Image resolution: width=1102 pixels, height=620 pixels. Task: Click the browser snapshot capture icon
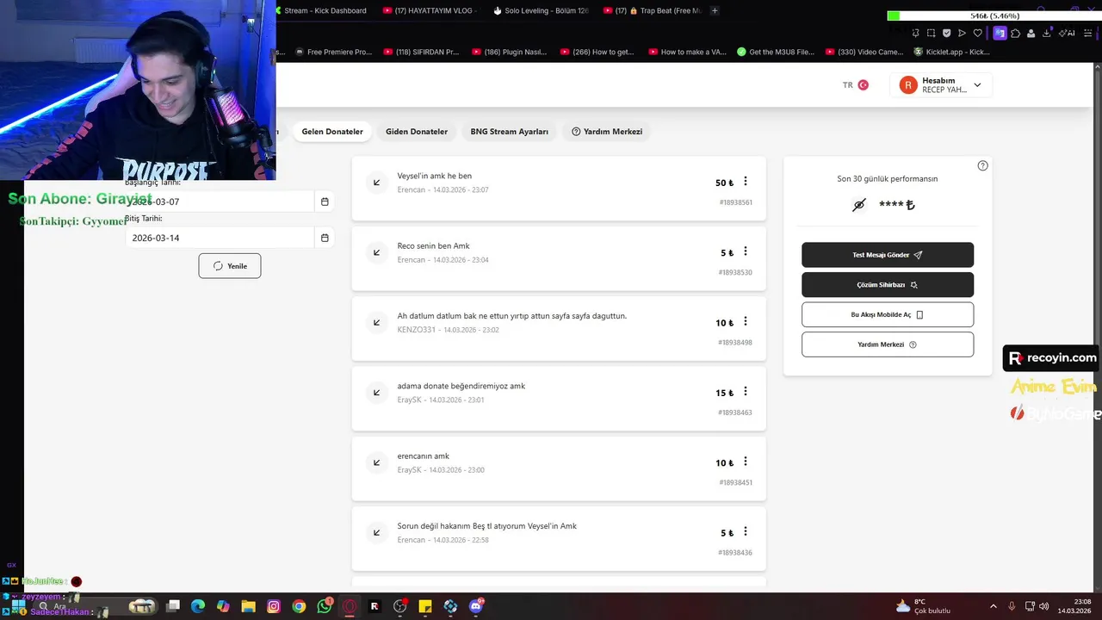[x=931, y=33]
